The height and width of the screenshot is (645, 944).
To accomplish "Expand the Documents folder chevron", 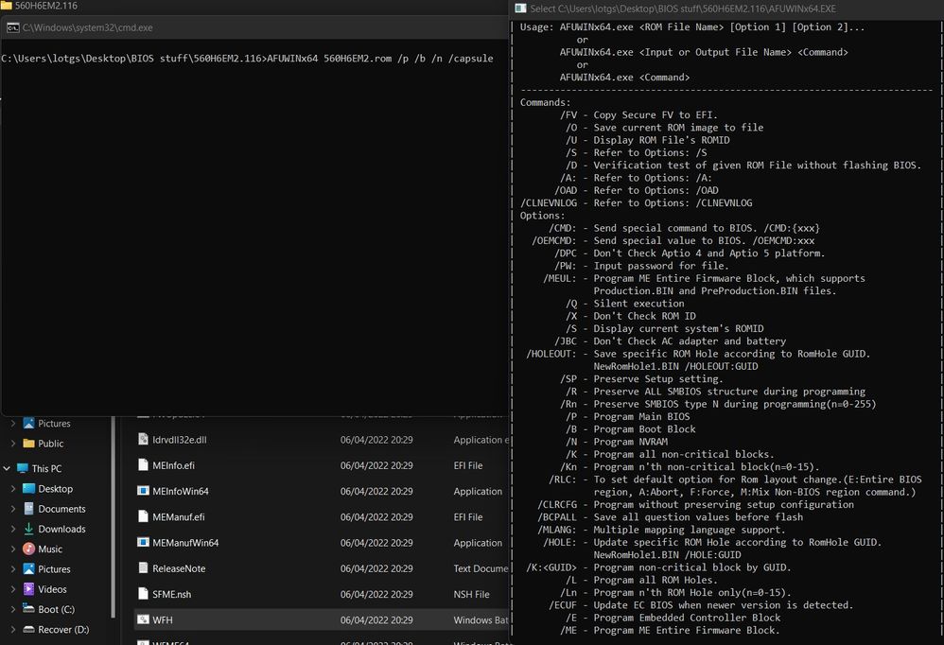I will (x=13, y=509).
